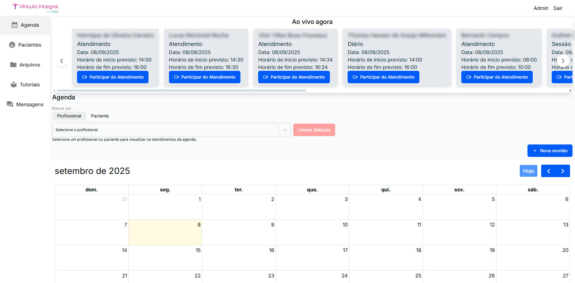
Task: Open the Arquivos folder icon
Action: coord(13,65)
